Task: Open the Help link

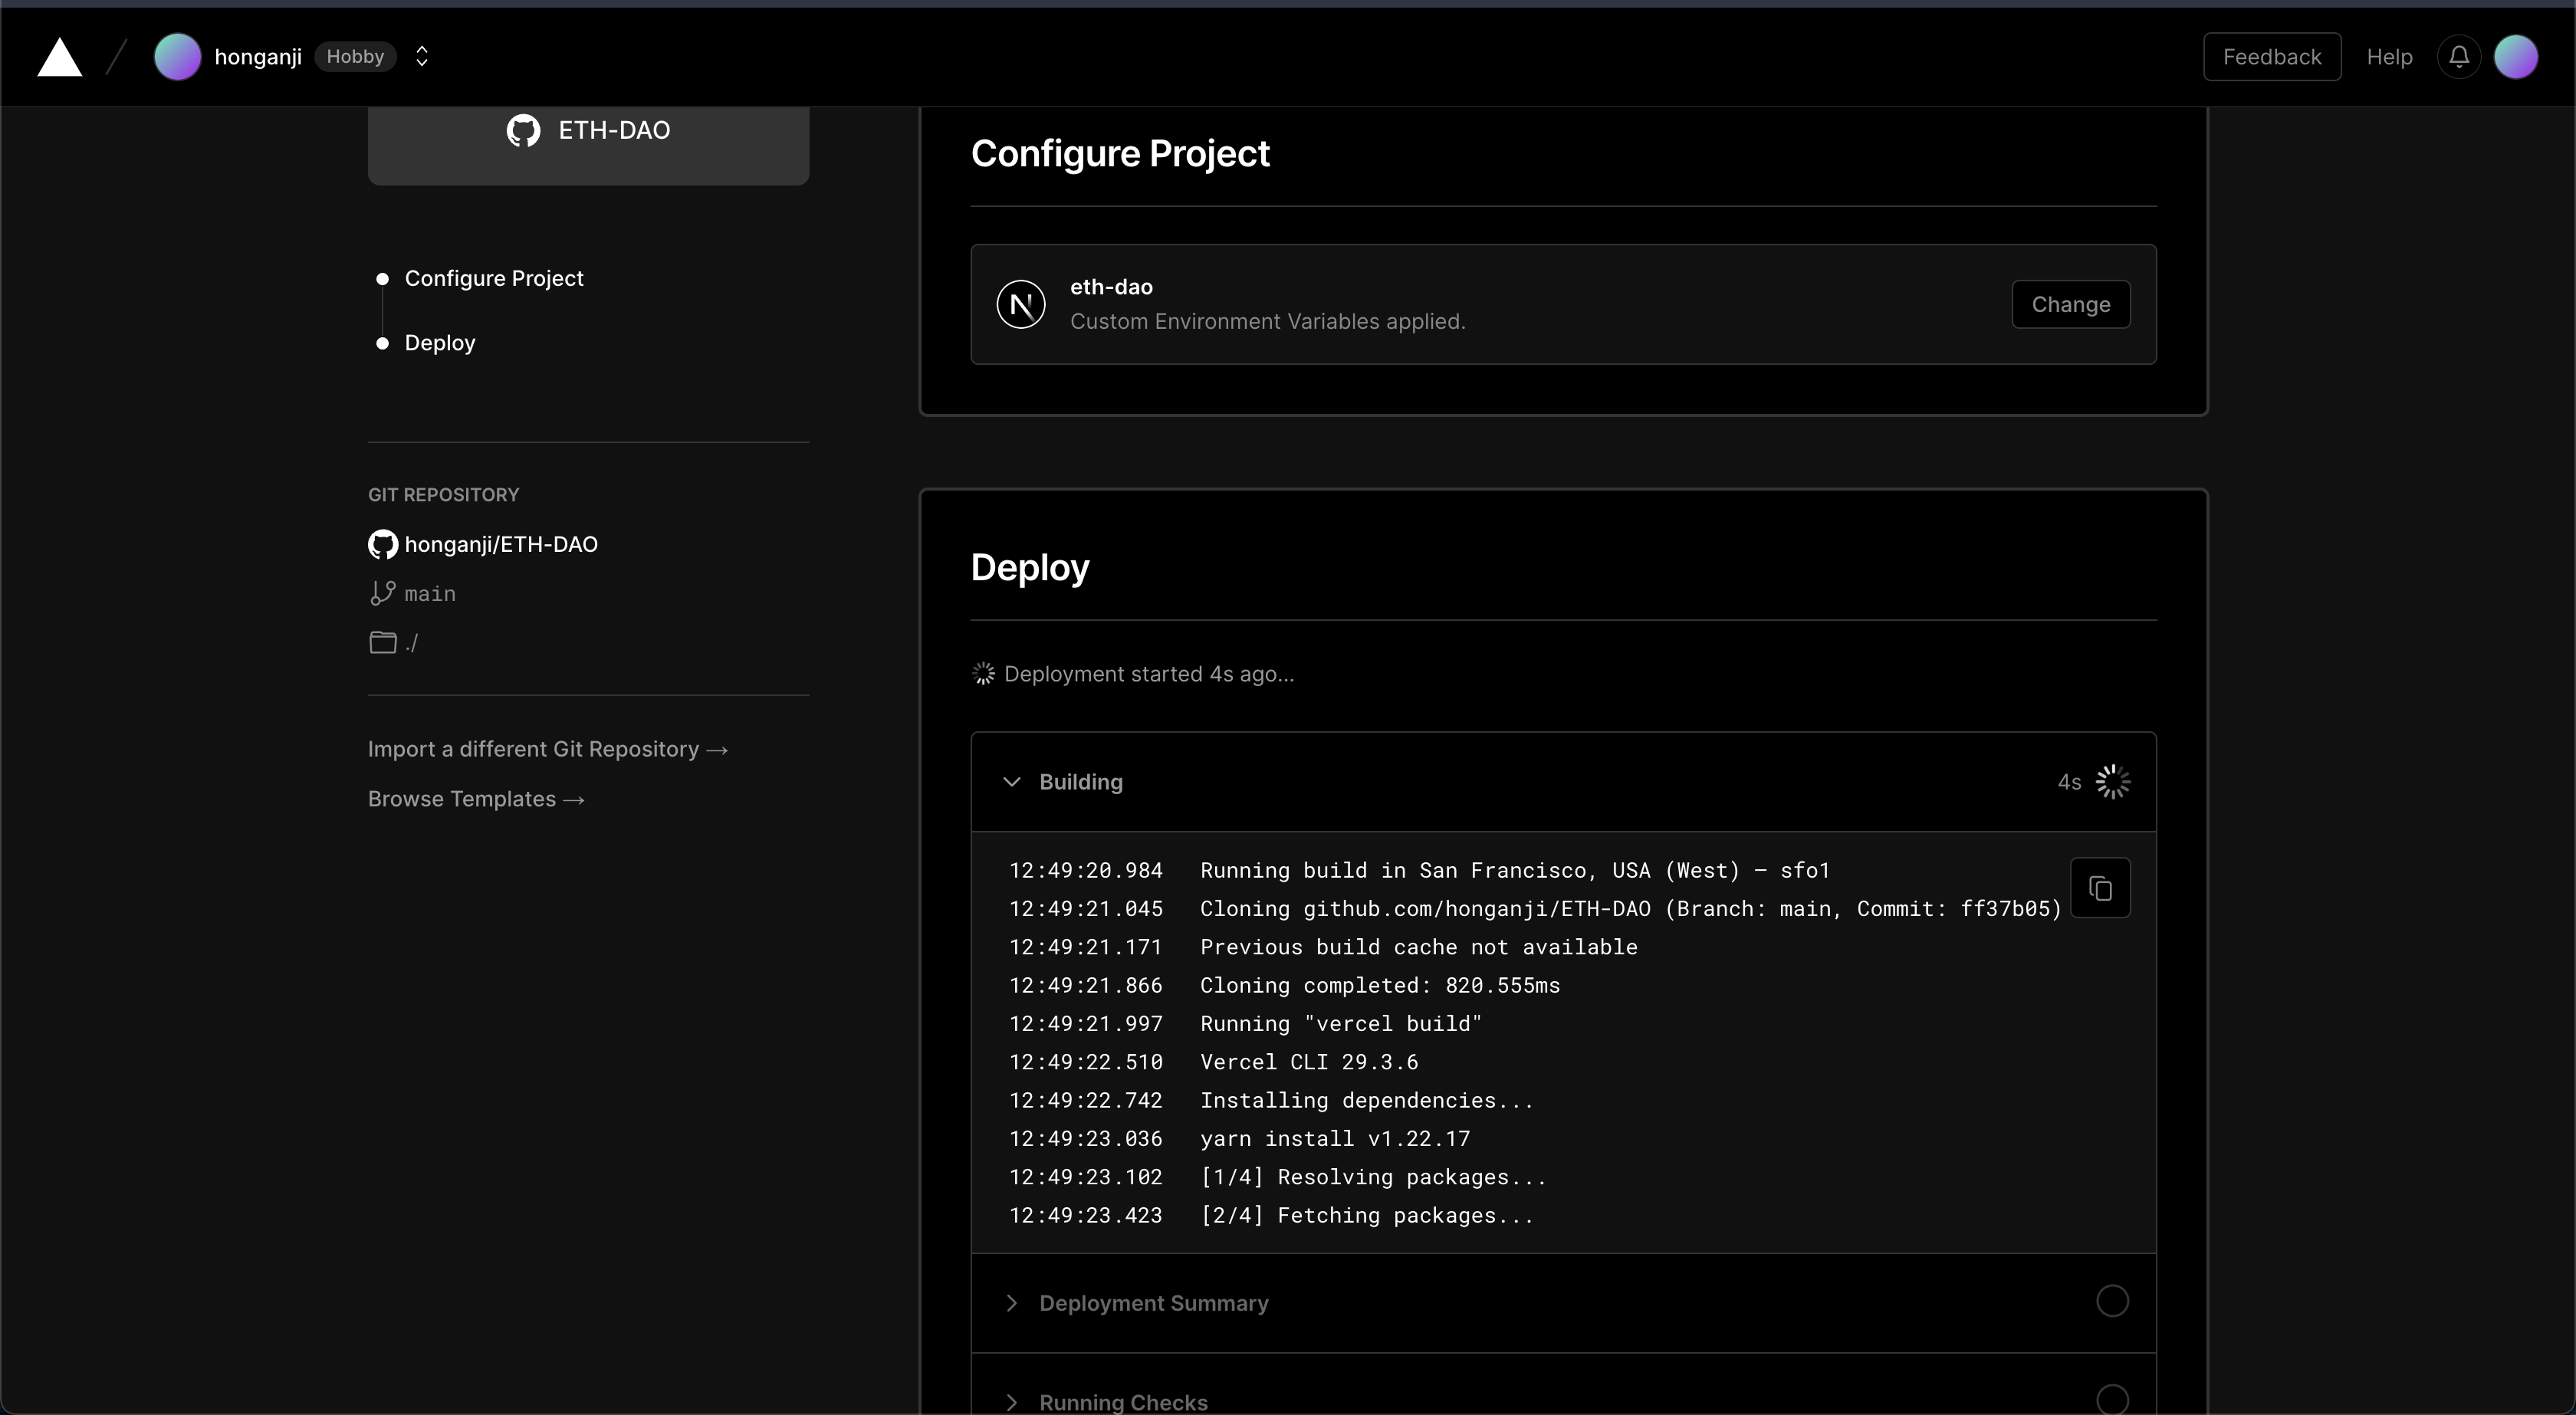Action: (2389, 57)
